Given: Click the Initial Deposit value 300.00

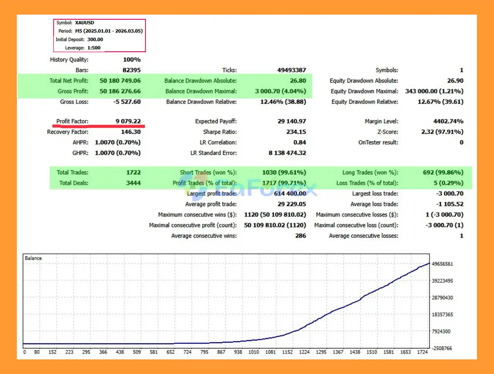Looking at the screenshot, I should 95,39.
